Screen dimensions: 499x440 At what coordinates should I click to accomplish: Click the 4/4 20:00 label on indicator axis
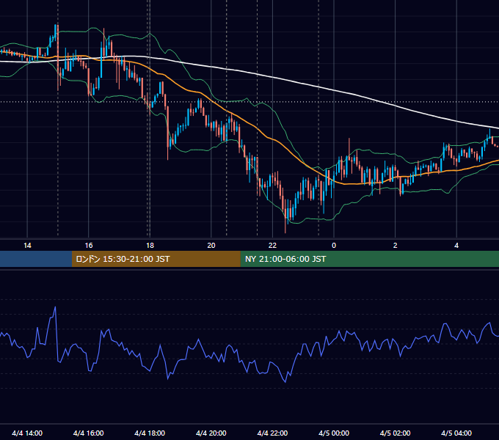[x=211, y=433]
